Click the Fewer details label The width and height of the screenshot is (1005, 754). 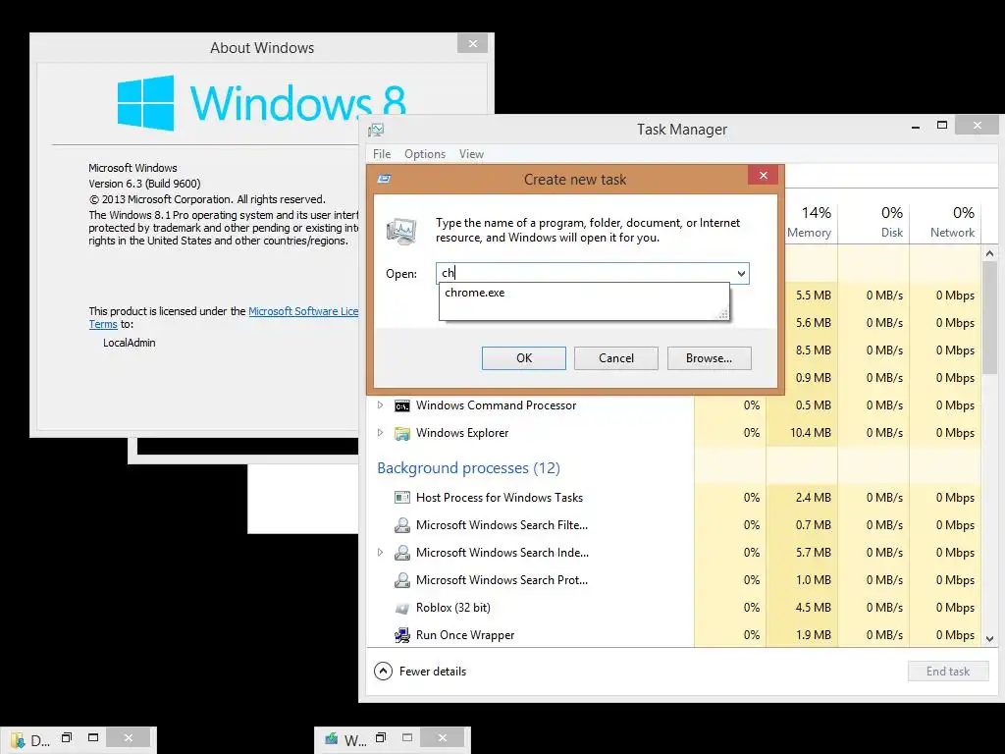433,672
